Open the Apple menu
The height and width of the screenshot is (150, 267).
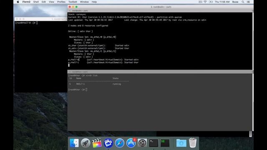tap(18, 2)
